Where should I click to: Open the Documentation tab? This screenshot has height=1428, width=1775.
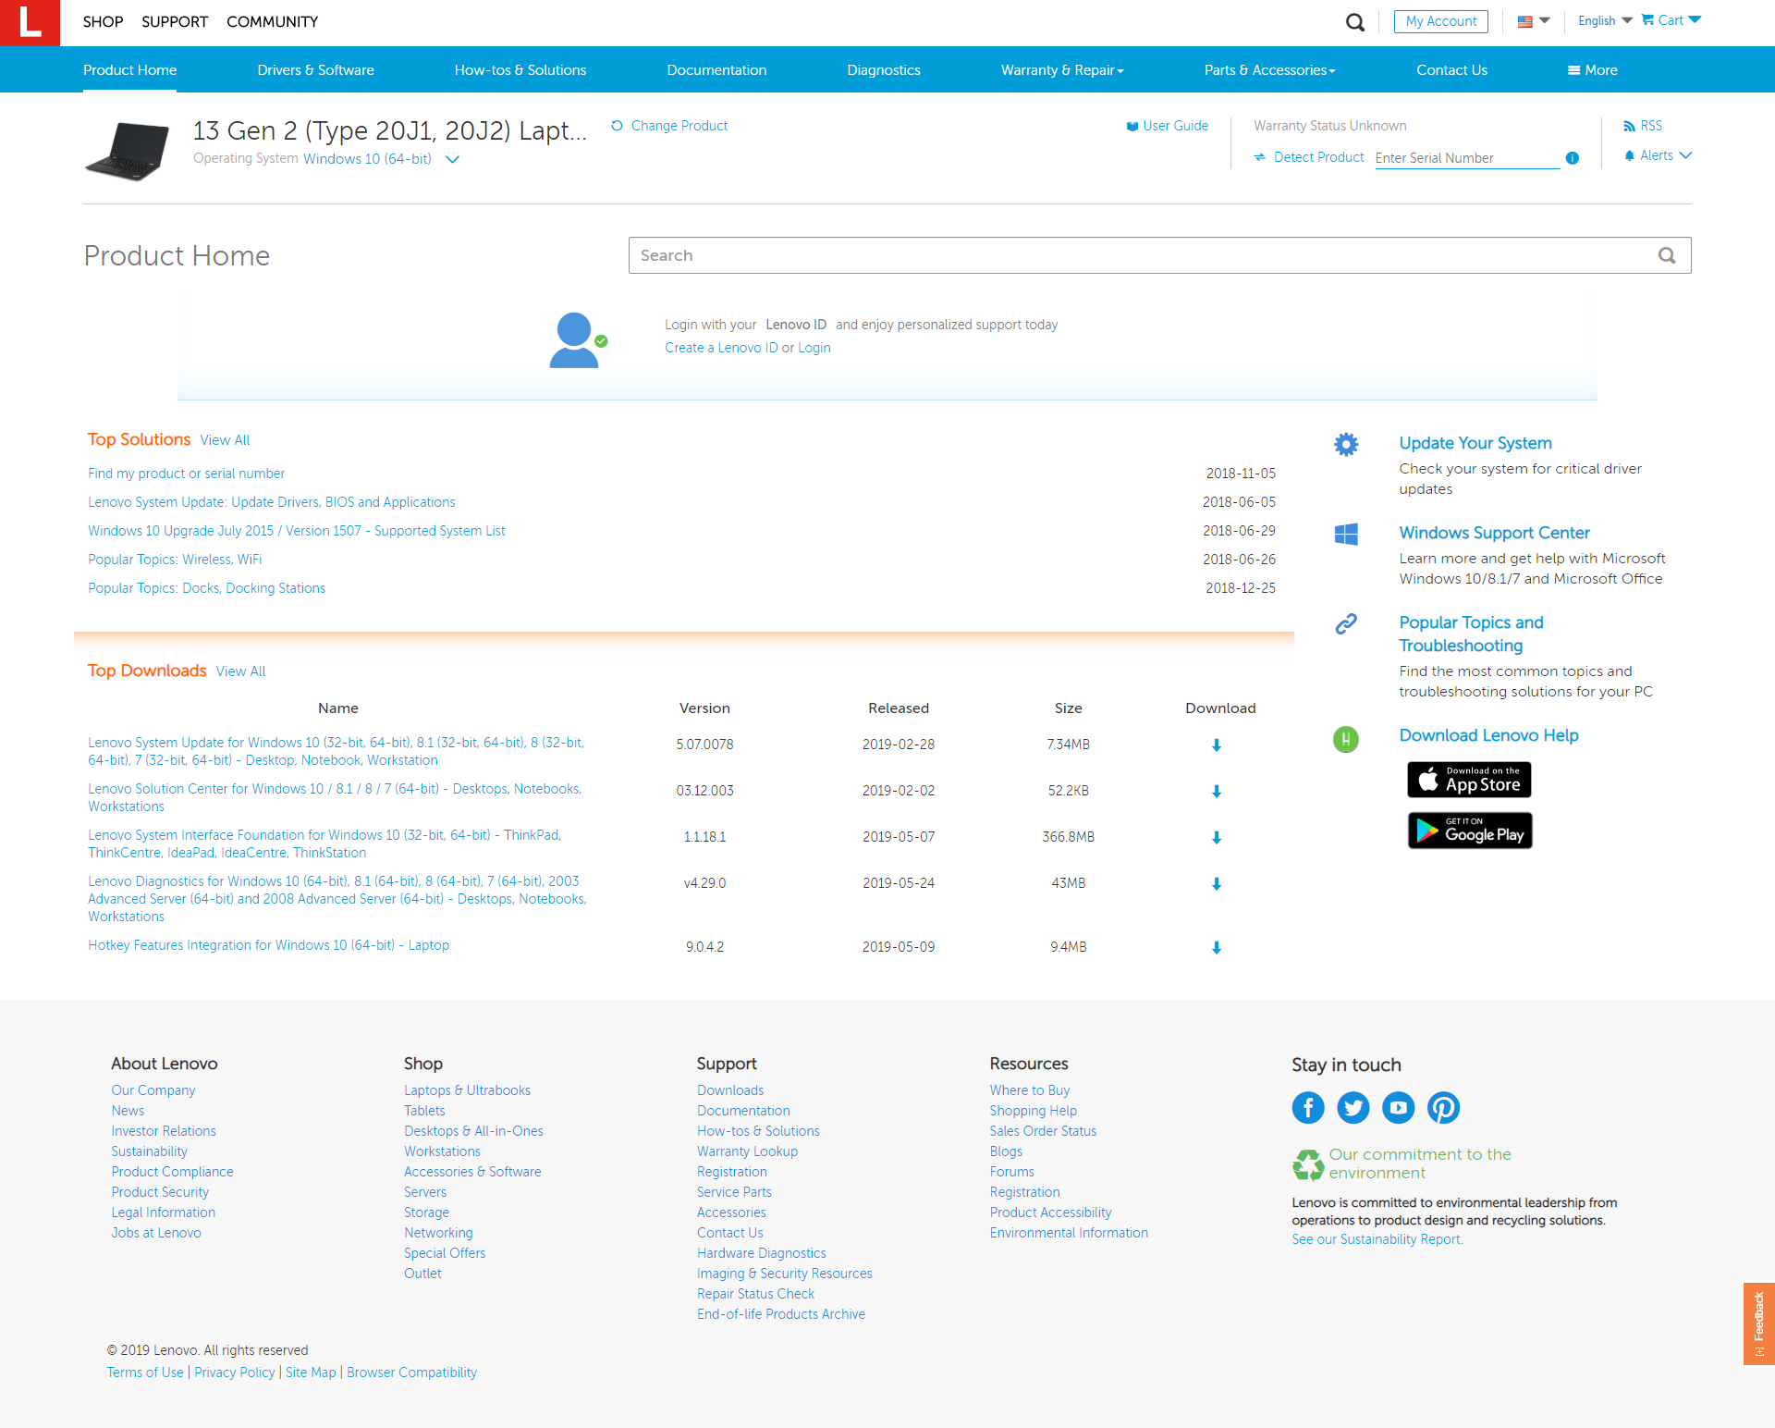click(x=716, y=70)
